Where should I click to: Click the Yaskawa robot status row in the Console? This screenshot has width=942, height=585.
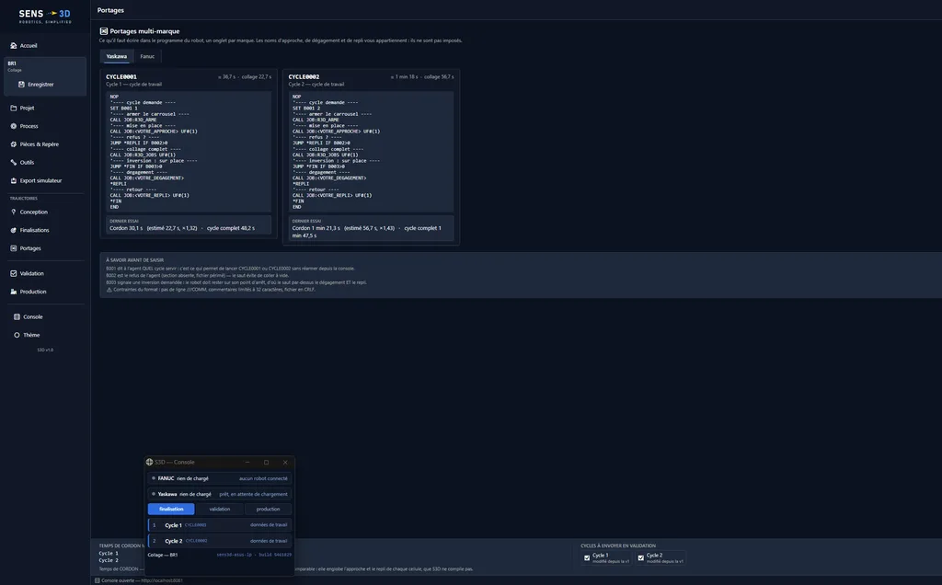(x=219, y=494)
